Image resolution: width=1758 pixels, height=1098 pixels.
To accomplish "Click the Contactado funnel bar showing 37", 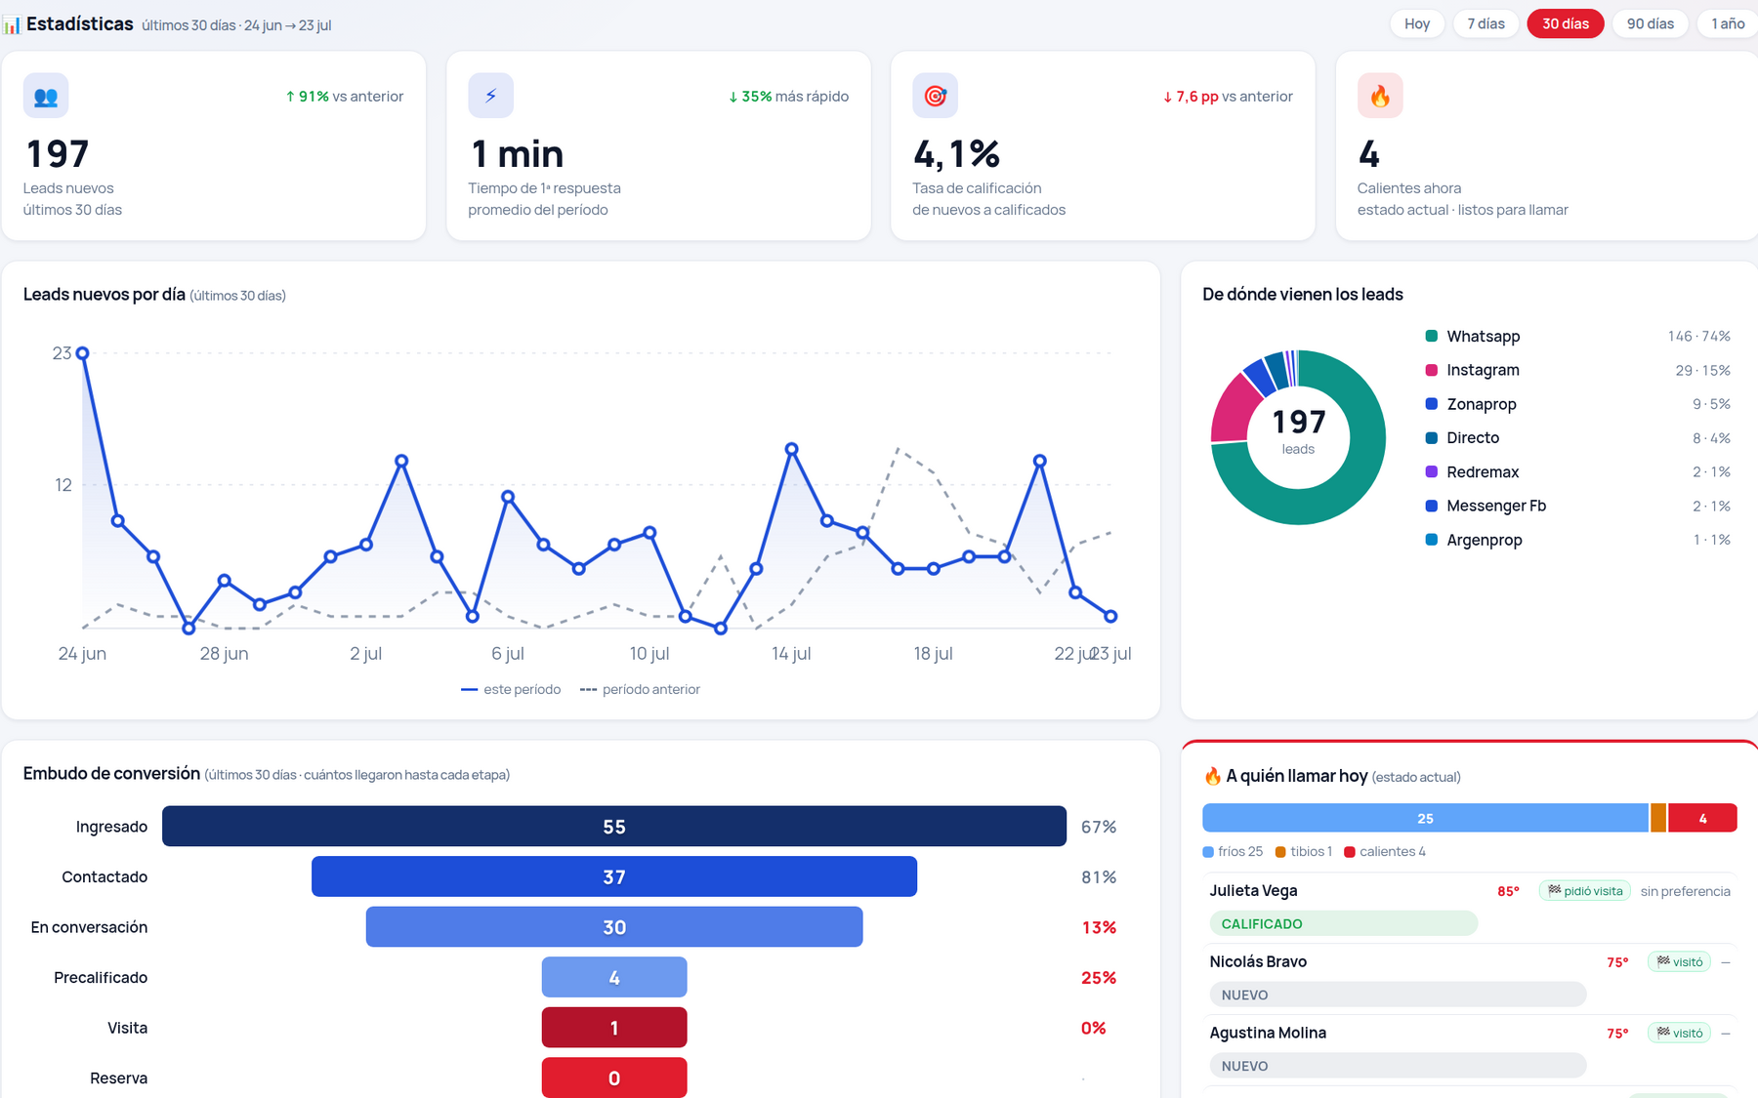I will (614, 876).
